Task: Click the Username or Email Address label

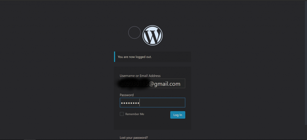Action: click(x=140, y=76)
